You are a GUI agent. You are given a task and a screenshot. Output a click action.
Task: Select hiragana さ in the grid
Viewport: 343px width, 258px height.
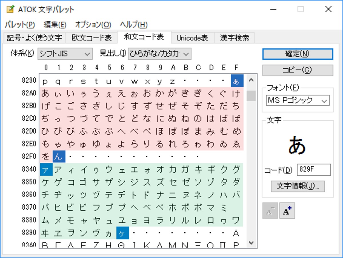pyautogui.click(x=84, y=106)
